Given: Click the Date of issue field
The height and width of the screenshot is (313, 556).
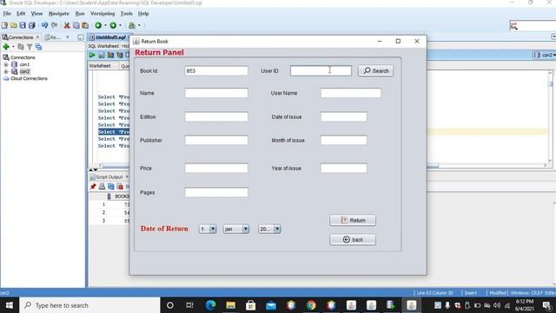Looking at the screenshot, I should tap(344, 117).
